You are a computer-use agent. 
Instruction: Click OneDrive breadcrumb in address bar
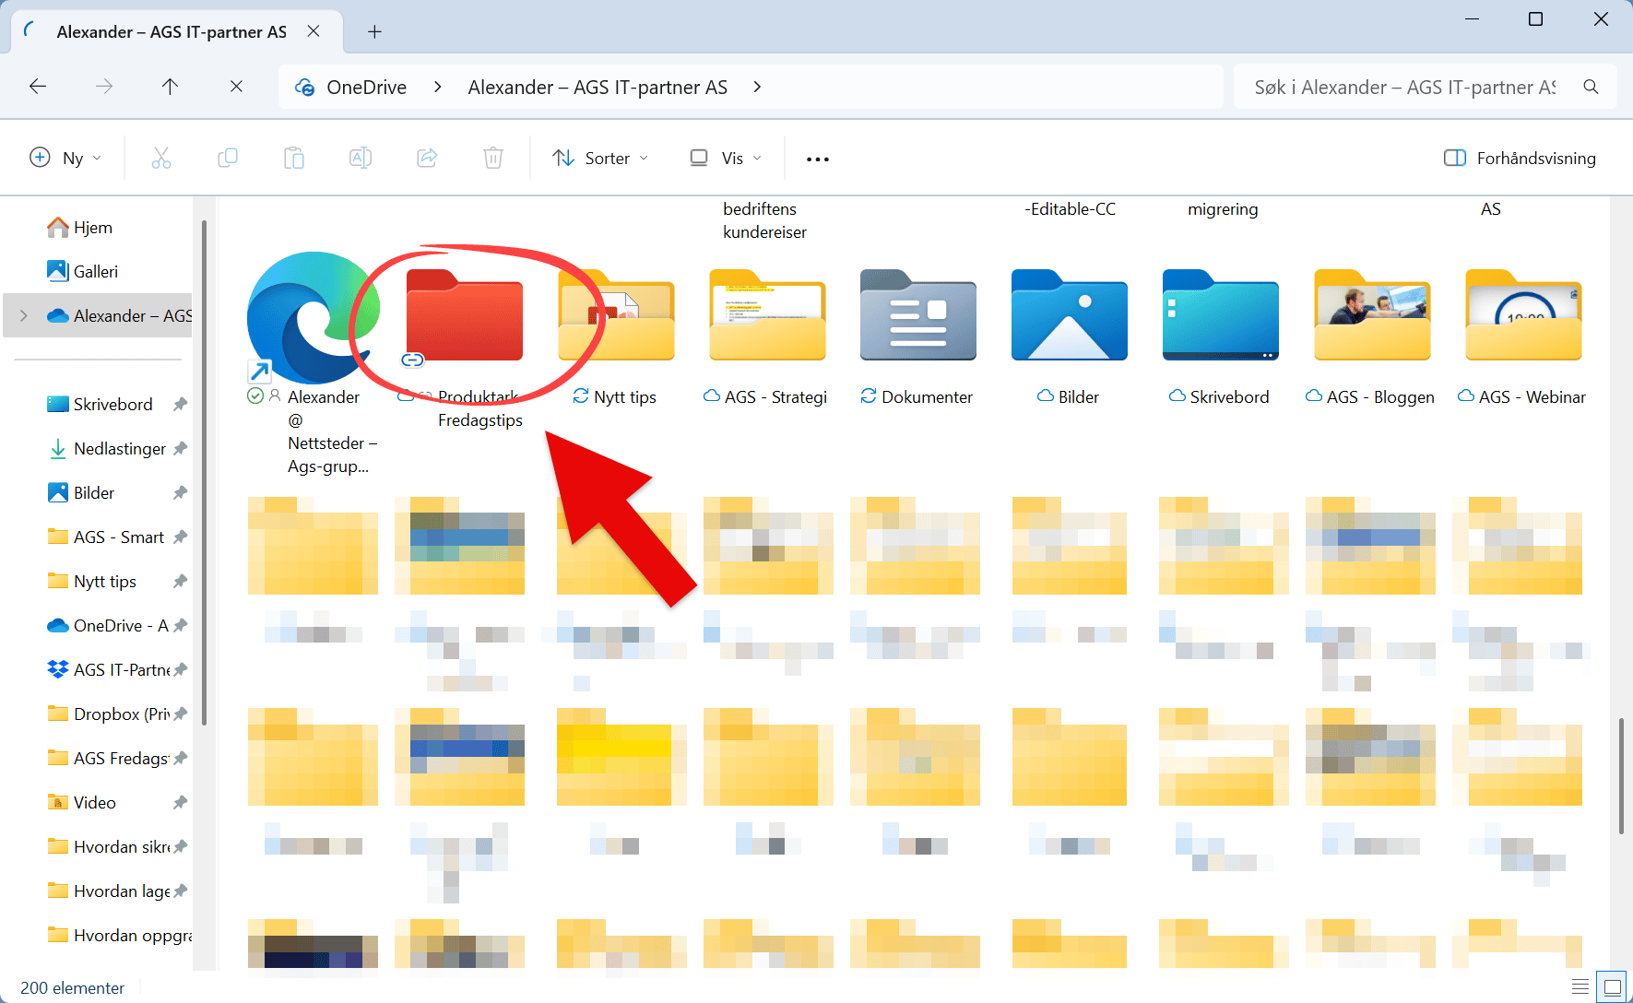click(x=366, y=87)
